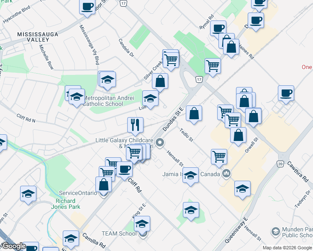Click the route 20 shield near Cawthra Rd
The width and height of the screenshot is (313, 251).
point(280,164)
